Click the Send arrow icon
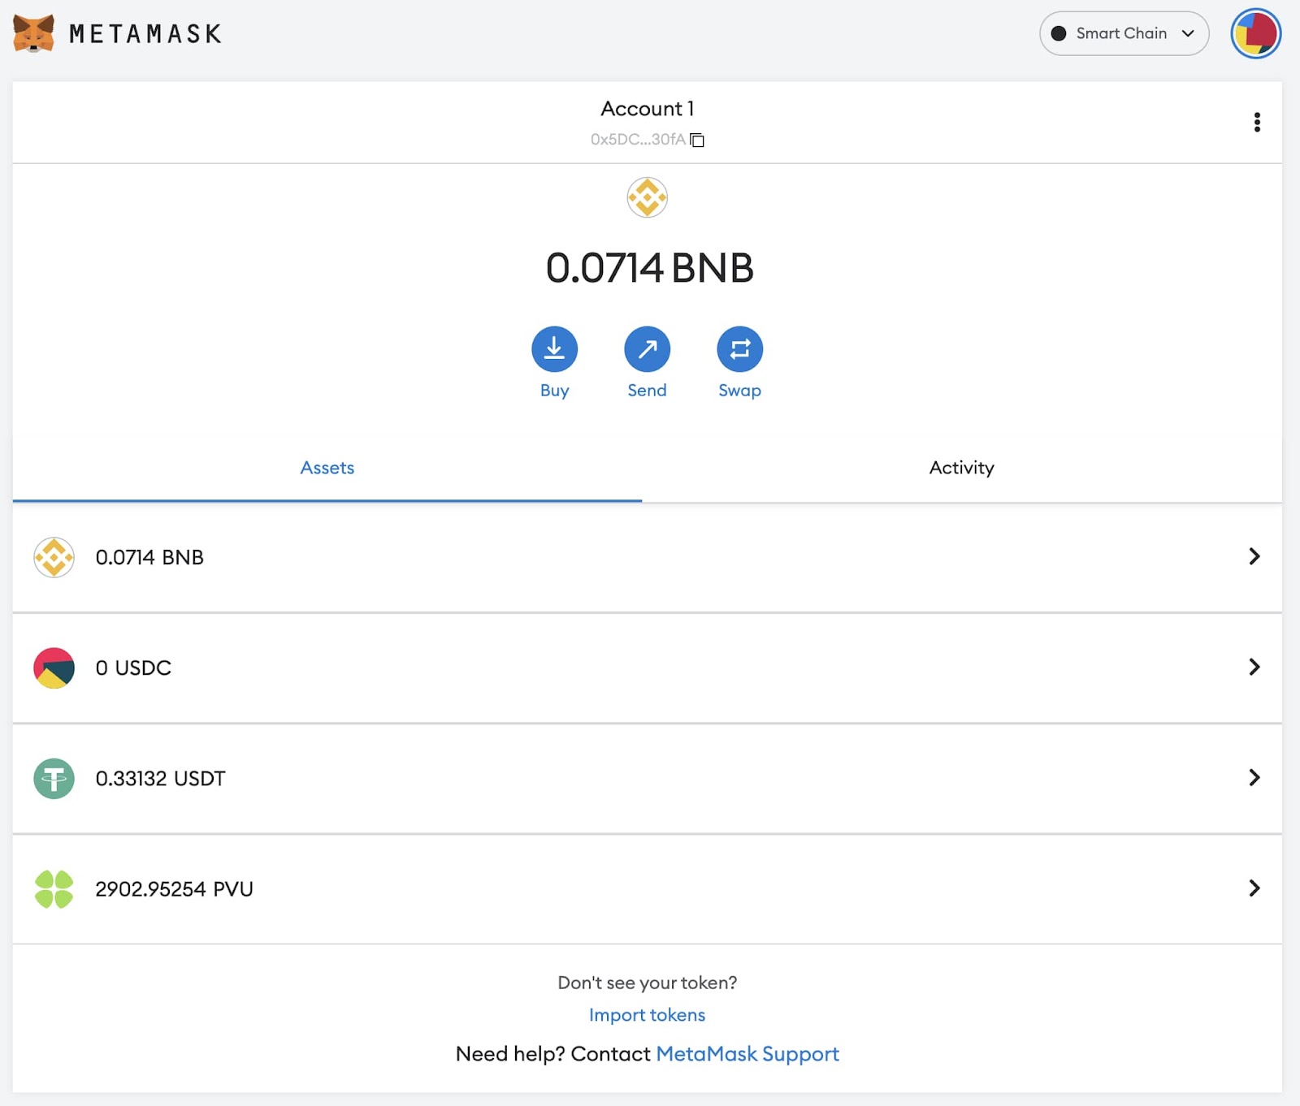Image resolution: width=1300 pixels, height=1106 pixels. point(647,349)
